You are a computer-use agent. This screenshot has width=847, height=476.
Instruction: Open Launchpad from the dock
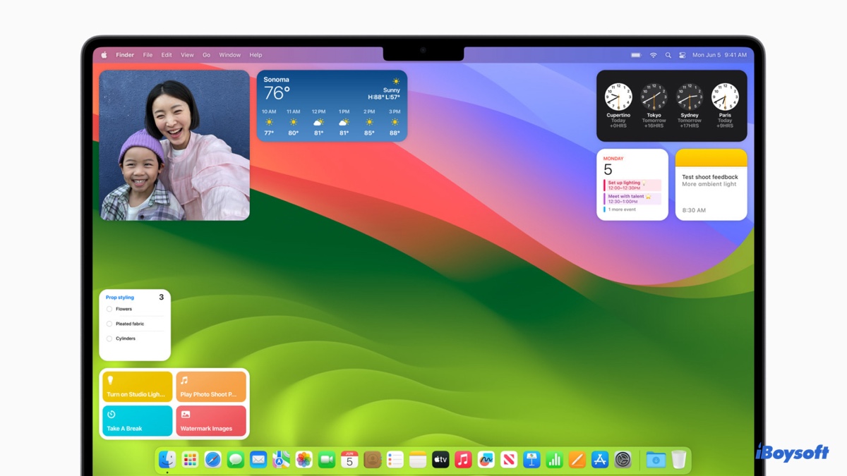point(190,460)
